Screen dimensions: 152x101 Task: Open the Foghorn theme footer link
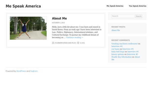pos(34,71)
